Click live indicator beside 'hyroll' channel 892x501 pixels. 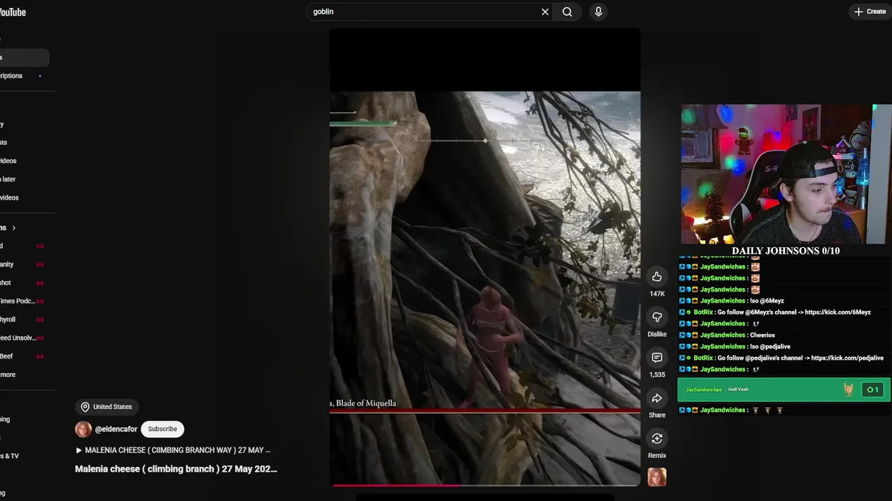[x=40, y=320]
